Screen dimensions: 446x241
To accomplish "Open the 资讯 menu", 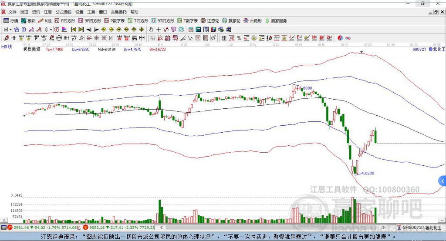I will click(x=36, y=12).
